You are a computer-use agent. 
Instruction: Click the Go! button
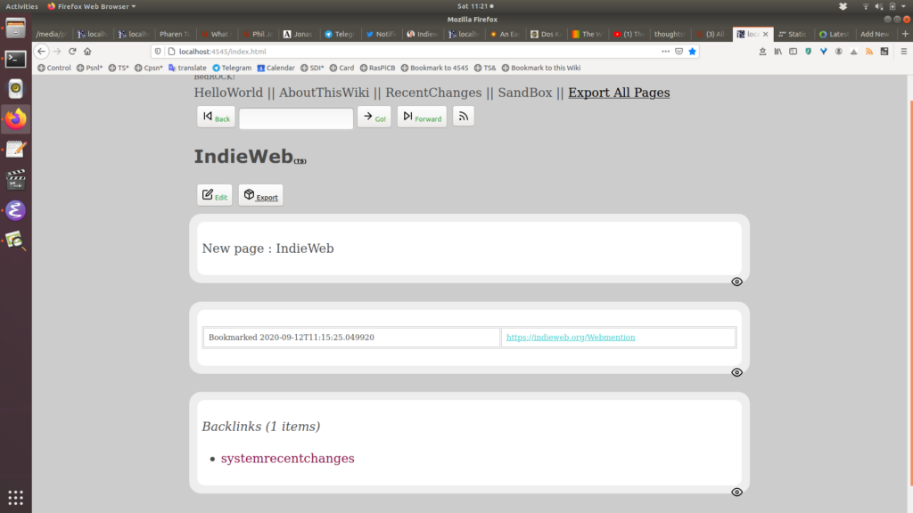pyautogui.click(x=374, y=117)
